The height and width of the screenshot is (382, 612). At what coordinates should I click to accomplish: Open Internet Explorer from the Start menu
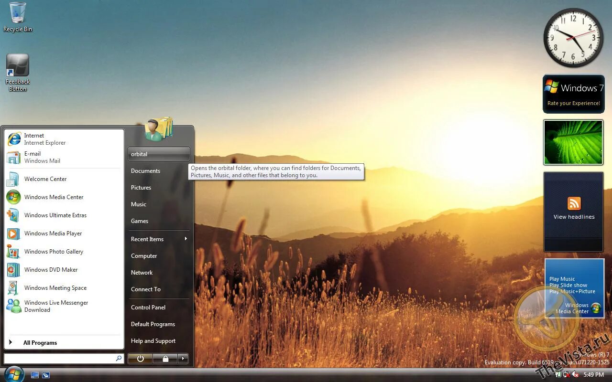point(64,139)
